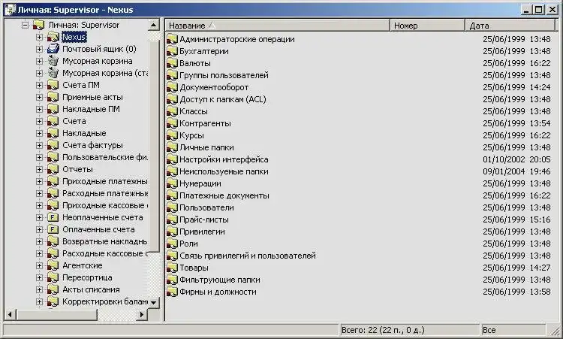Click folder icon next to Администраторские операции

coord(173,39)
